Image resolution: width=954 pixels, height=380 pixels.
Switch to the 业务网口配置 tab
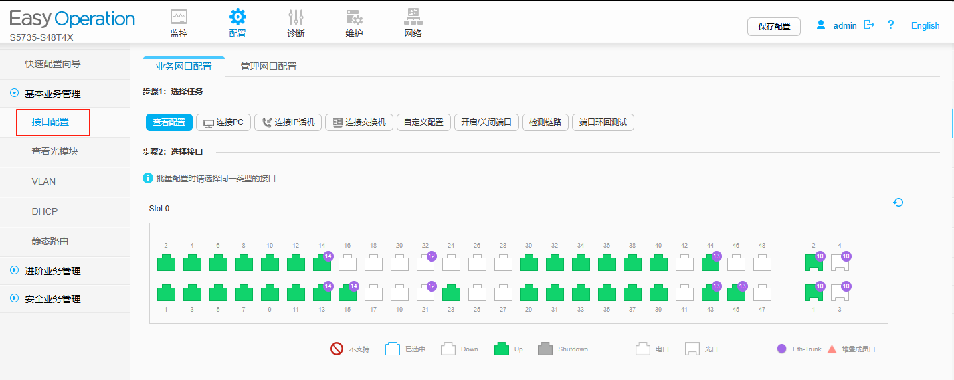tap(184, 66)
